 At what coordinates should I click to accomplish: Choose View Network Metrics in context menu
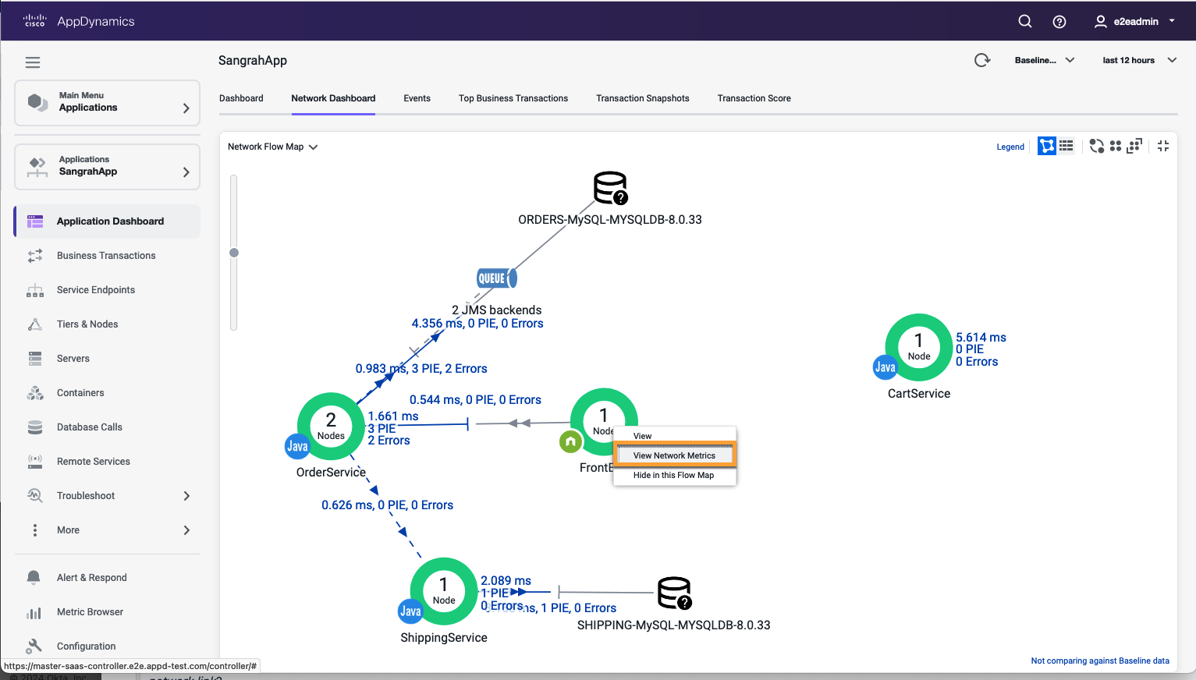click(675, 455)
